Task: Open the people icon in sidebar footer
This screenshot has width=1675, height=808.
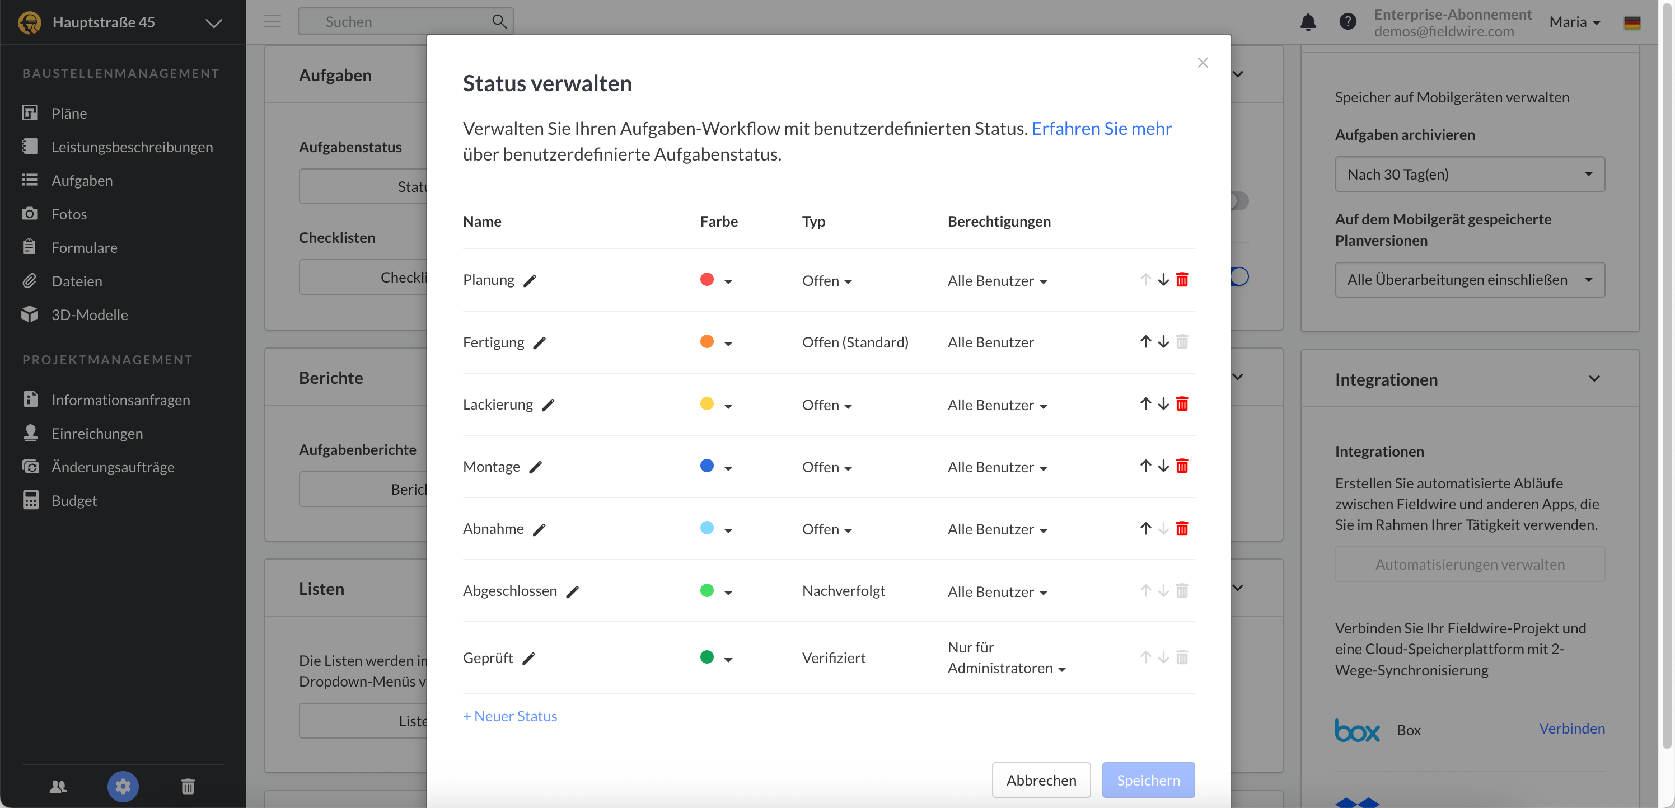Action: tap(58, 787)
